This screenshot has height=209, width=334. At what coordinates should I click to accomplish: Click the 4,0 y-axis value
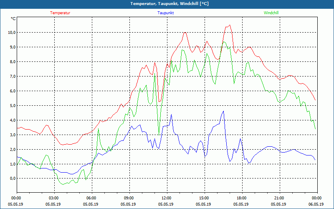pos(13,120)
